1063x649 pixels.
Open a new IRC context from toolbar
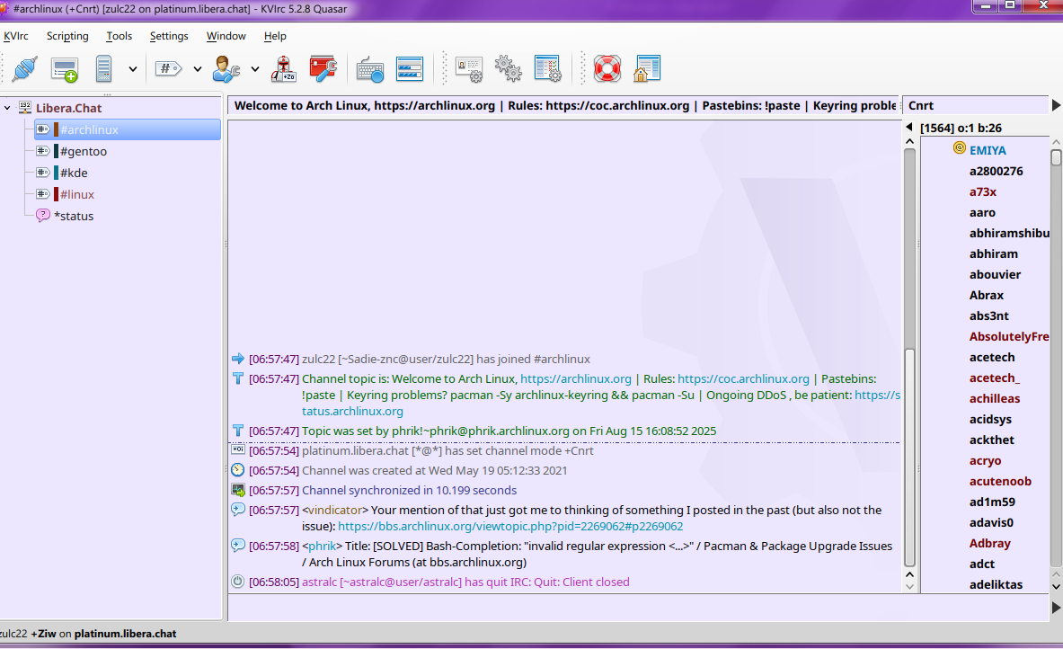[64, 68]
